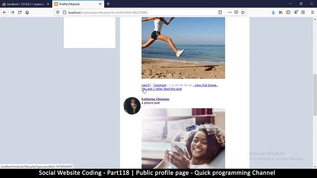The height and width of the screenshot is (178, 317).
Task: Click the Eathorne Choongo round profile picture
Action: (132, 106)
